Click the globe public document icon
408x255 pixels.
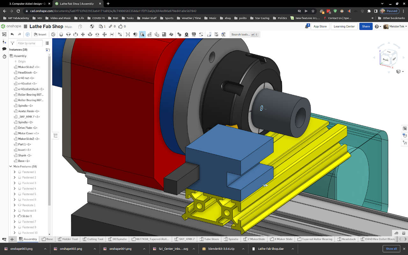[92, 26]
